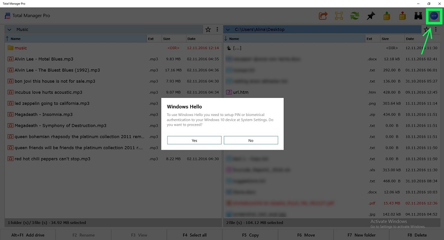Click the htm file icon beside url.htm

(x=229, y=93)
